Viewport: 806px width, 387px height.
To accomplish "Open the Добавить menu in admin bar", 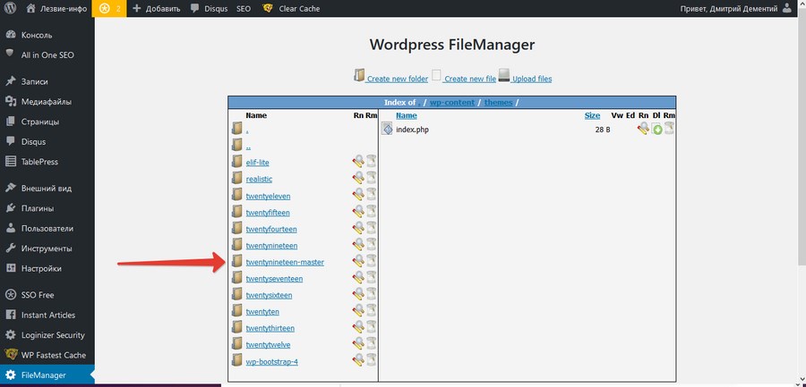I will click(156, 9).
